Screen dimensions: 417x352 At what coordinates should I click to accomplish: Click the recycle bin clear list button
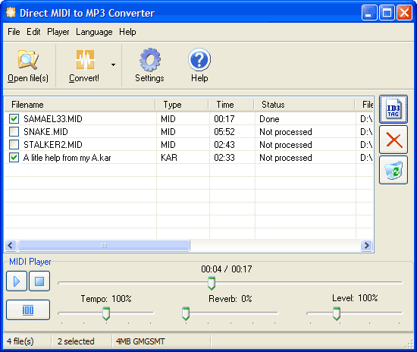[393, 170]
